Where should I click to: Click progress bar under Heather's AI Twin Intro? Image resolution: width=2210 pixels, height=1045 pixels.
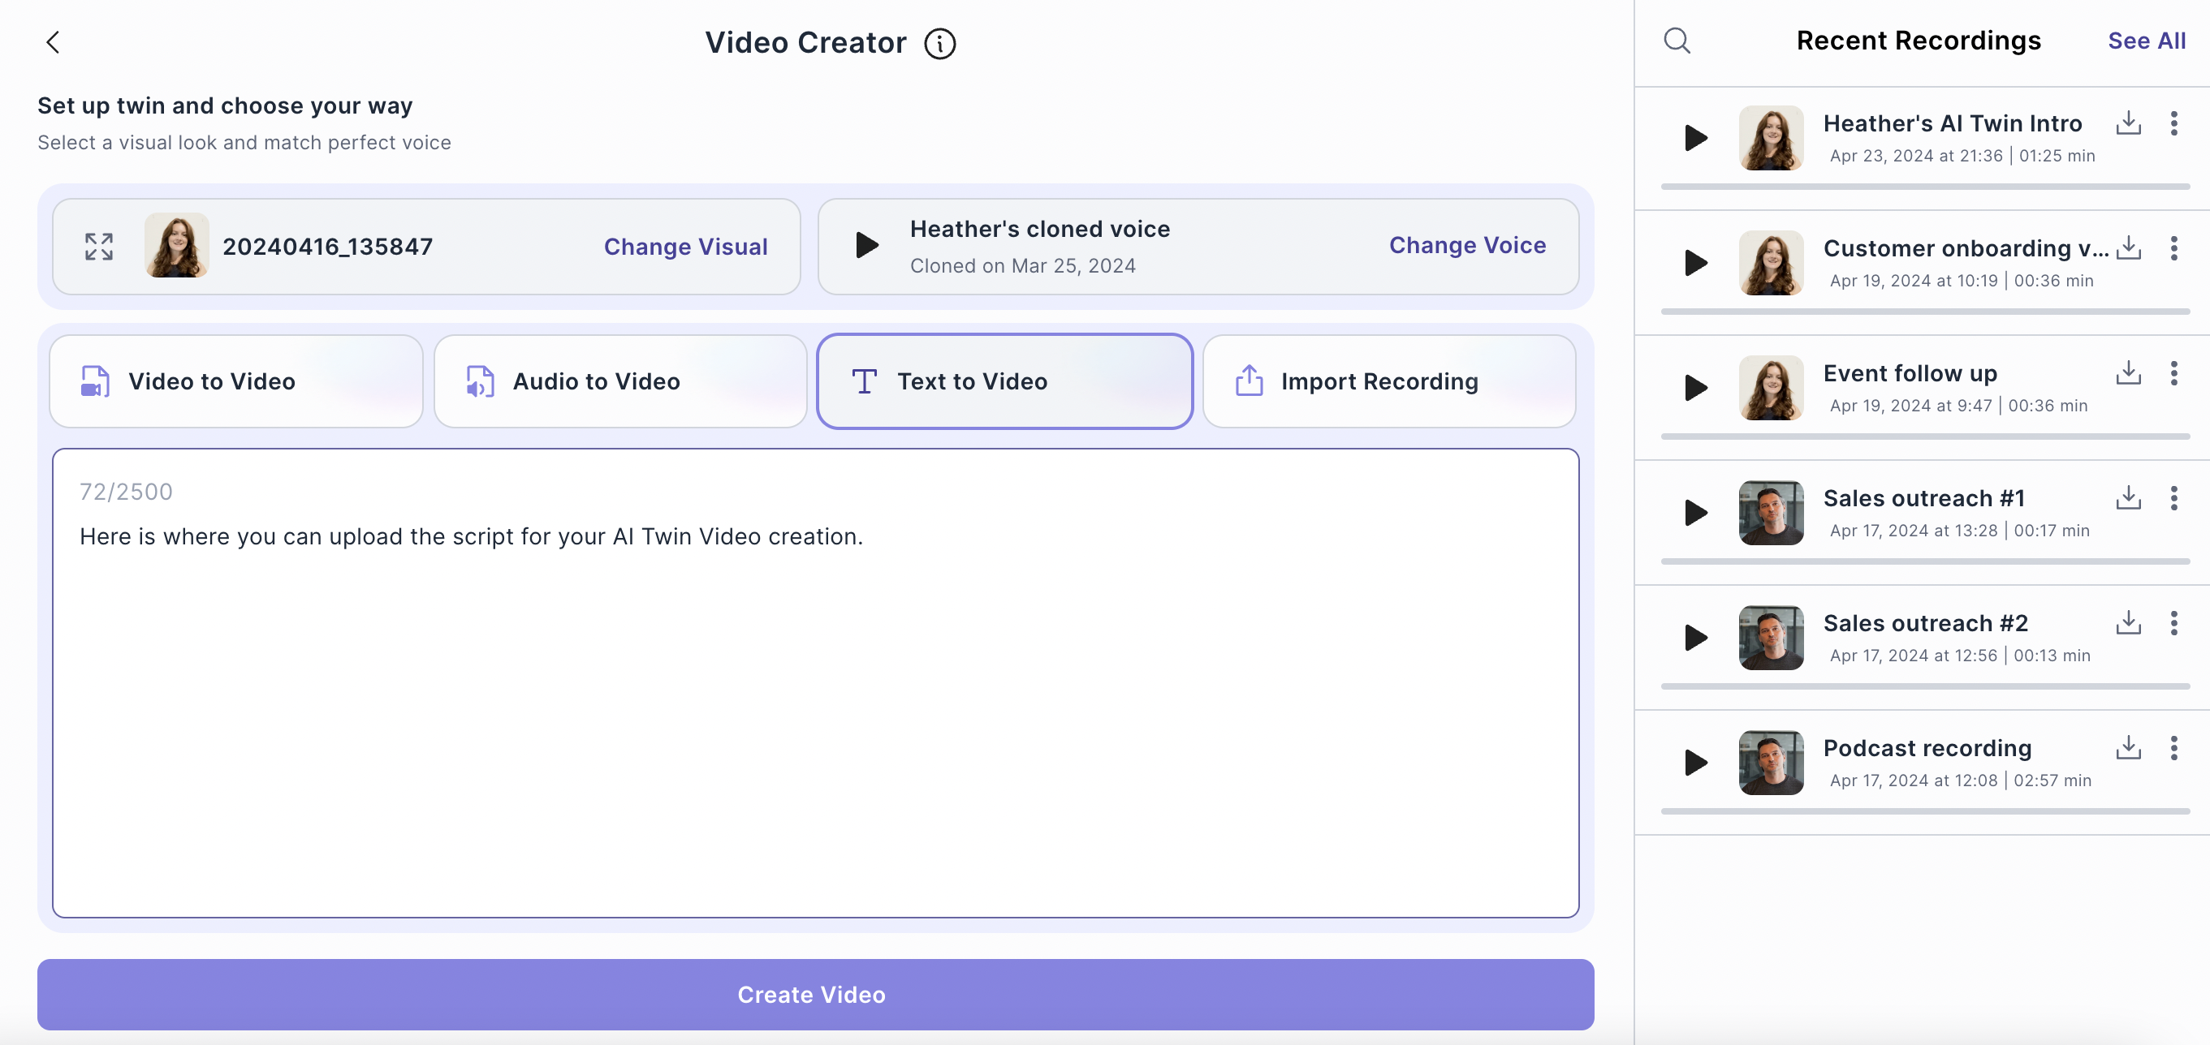(1924, 186)
